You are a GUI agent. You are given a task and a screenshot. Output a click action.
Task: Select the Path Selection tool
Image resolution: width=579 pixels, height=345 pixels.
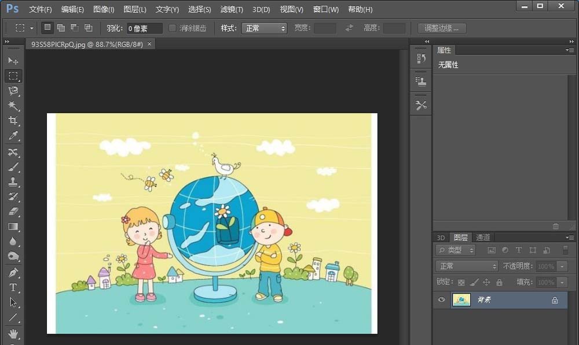click(x=13, y=303)
